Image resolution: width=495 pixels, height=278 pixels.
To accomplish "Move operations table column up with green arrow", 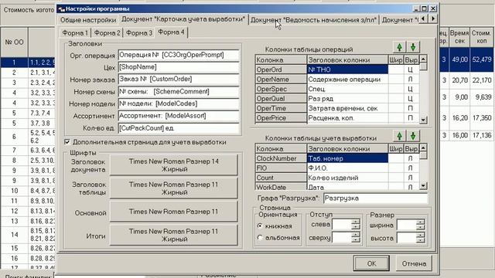I will click(x=399, y=47).
